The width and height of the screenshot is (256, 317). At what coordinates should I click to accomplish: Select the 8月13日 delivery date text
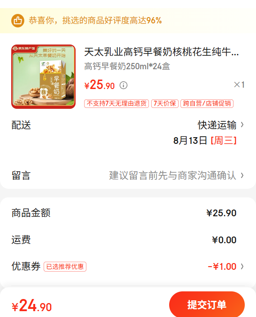tap(190, 140)
